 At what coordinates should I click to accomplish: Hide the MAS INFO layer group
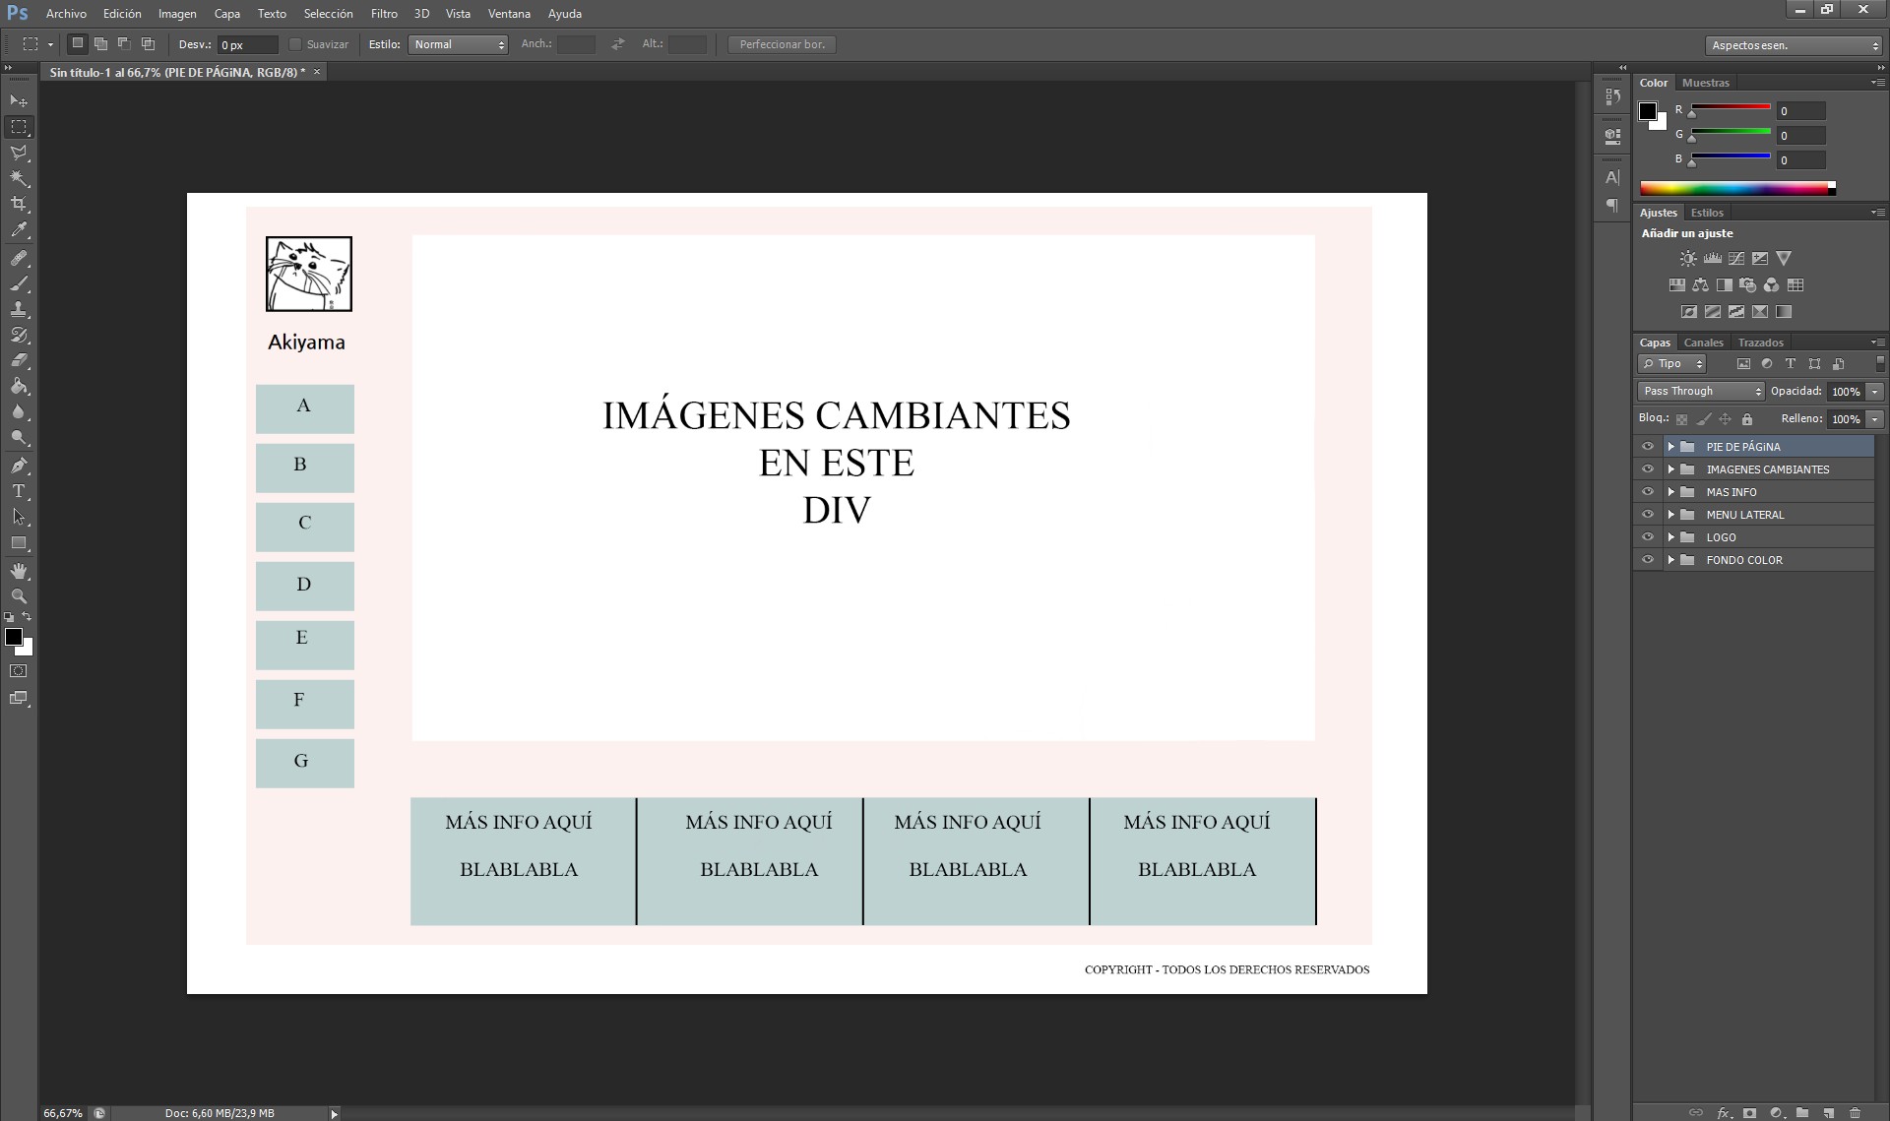click(x=1647, y=491)
